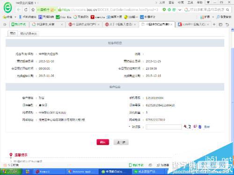Viewport: 234px width, 175px height.
Task: Click the refresh captcha link
Action: point(207,127)
